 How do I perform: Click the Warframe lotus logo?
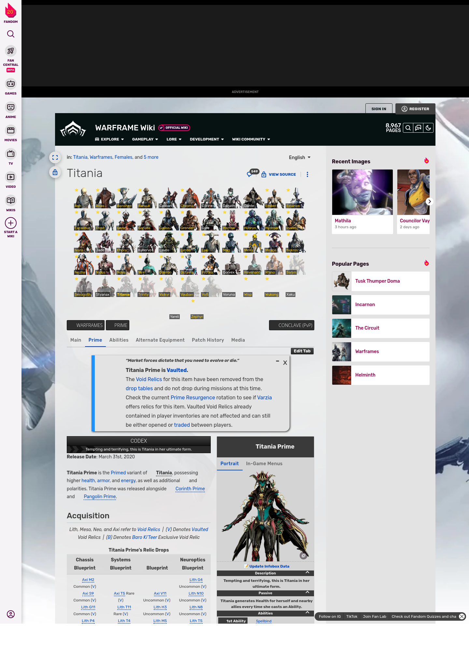click(73, 129)
